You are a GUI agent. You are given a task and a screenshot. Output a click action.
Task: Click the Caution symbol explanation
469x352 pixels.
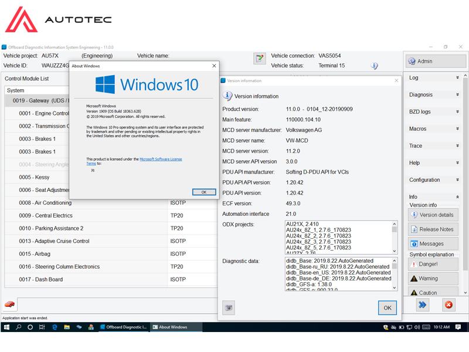click(x=433, y=292)
